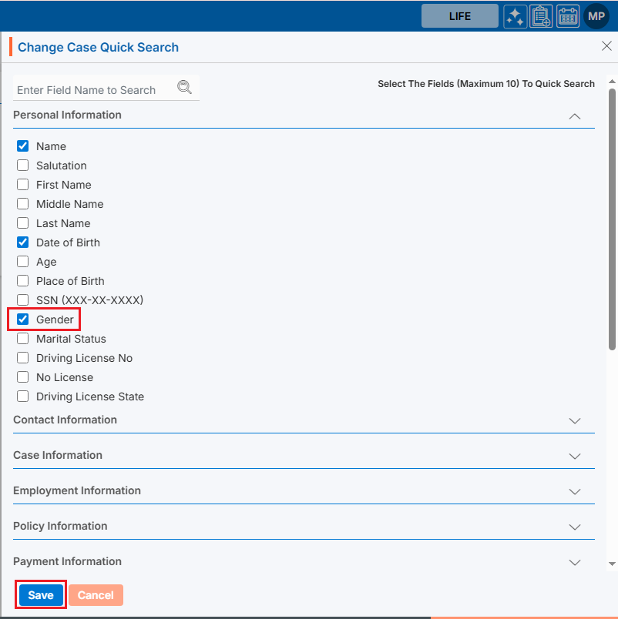Click the Save button

(x=41, y=595)
